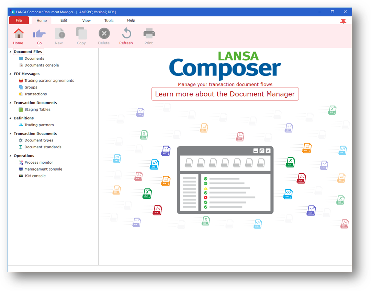Image resolution: width=371 pixels, height=291 pixels.
Task: Click the Documents tree icon
Action: [21, 58]
